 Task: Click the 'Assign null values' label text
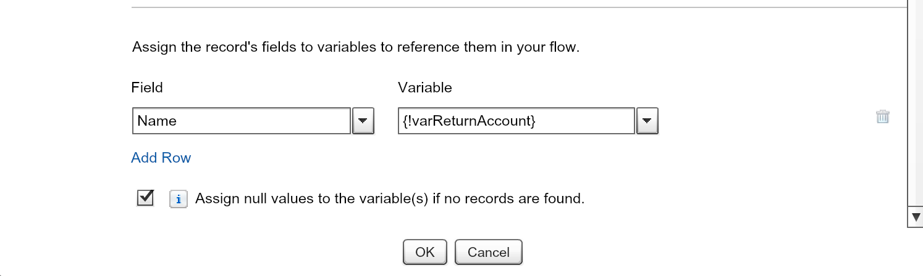pyautogui.click(x=390, y=199)
